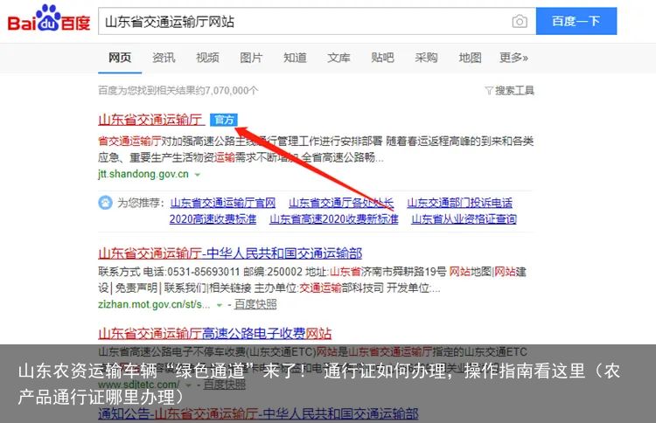The height and width of the screenshot is (423, 656).
Task: Open result 山东省交通运输厅高速公路电子收费网站
Action: tap(214, 334)
